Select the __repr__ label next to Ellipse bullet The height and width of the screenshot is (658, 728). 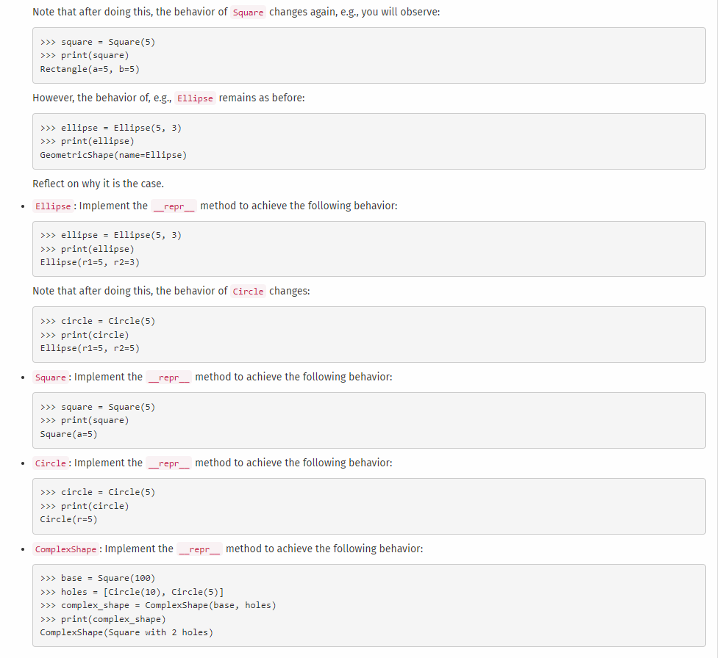click(174, 206)
